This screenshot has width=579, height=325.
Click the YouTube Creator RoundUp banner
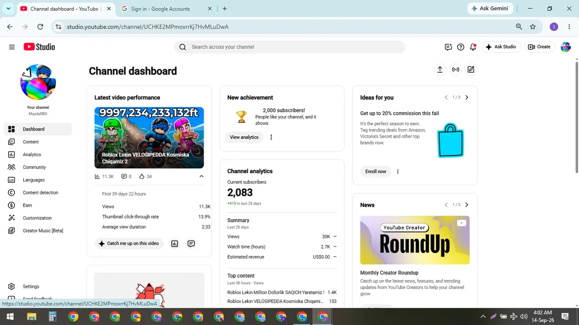(x=415, y=240)
